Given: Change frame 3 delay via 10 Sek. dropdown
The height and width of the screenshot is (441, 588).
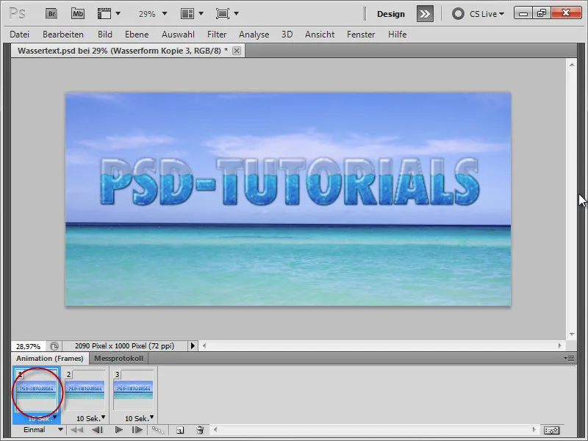Looking at the screenshot, I should [140, 418].
